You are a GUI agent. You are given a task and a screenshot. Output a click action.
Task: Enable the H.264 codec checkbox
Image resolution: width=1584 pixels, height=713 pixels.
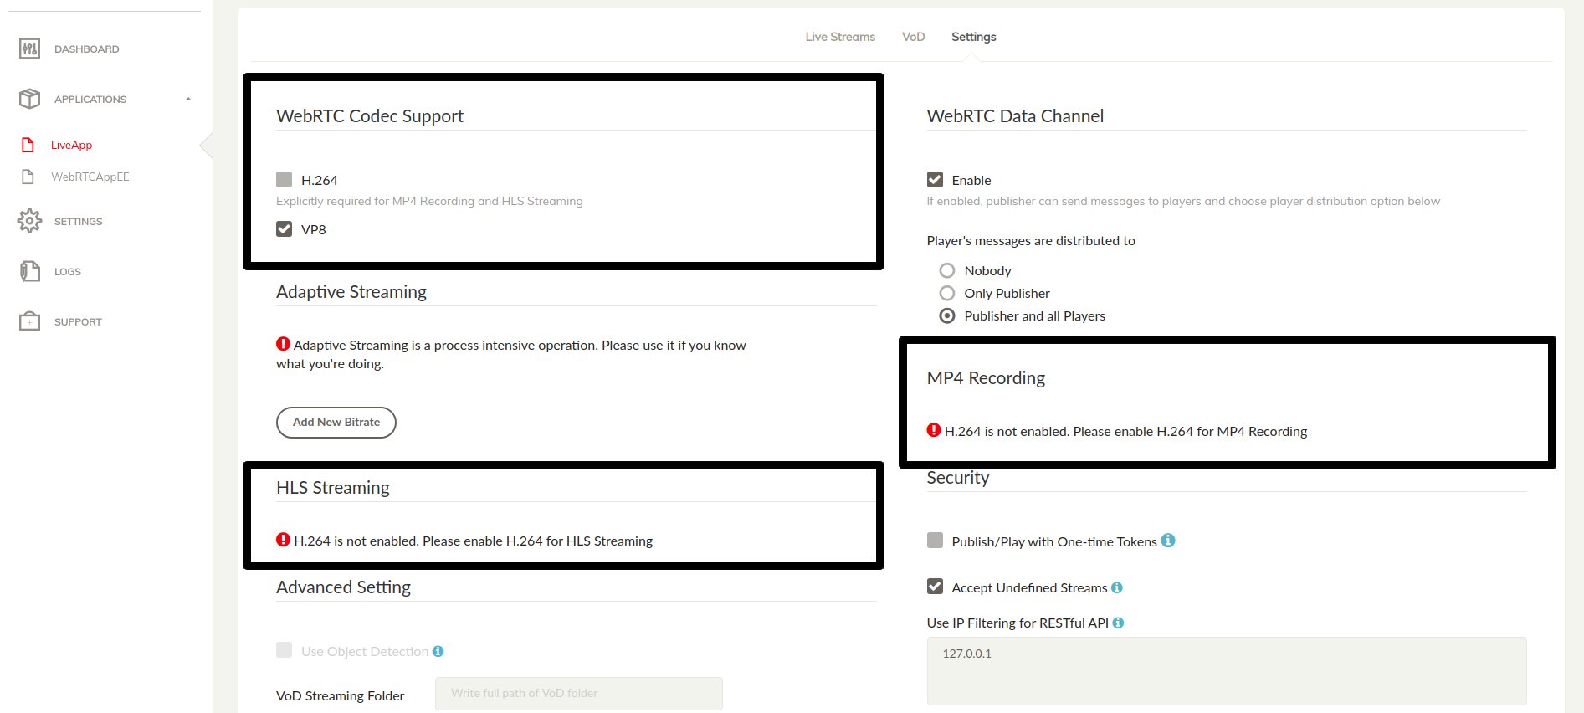[285, 180]
